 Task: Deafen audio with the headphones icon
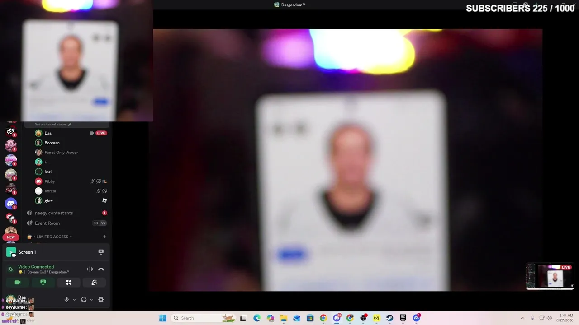(x=84, y=300)
